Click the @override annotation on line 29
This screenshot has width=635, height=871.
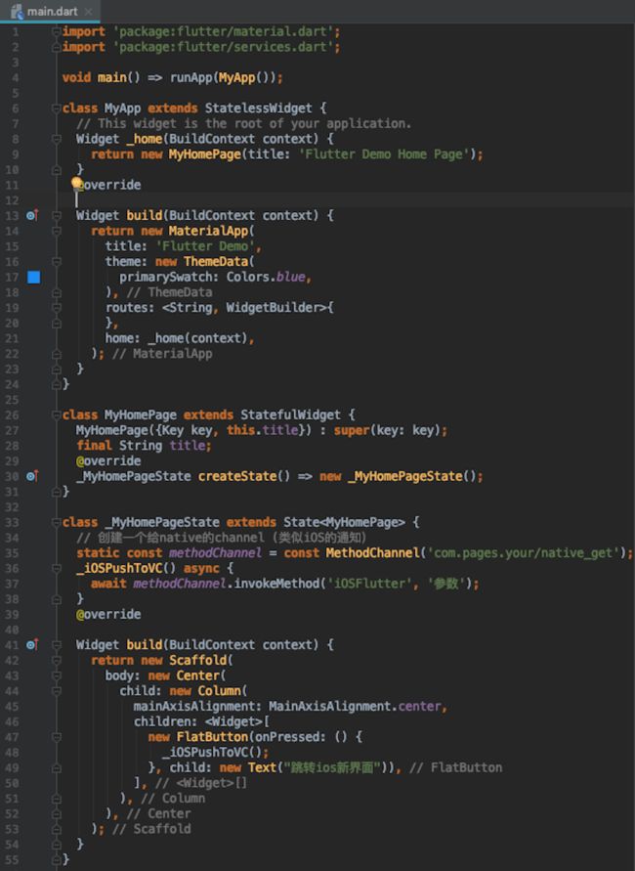[x=108, y=461]
